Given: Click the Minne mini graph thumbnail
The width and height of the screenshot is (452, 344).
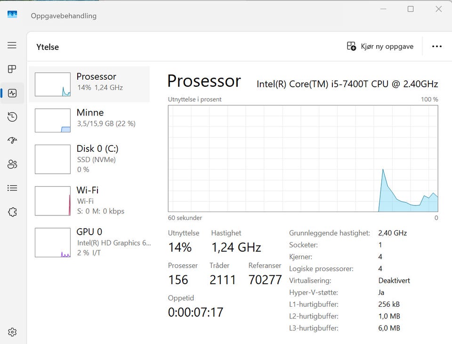Looking at the screenshot, I should [x=52, y=120].
